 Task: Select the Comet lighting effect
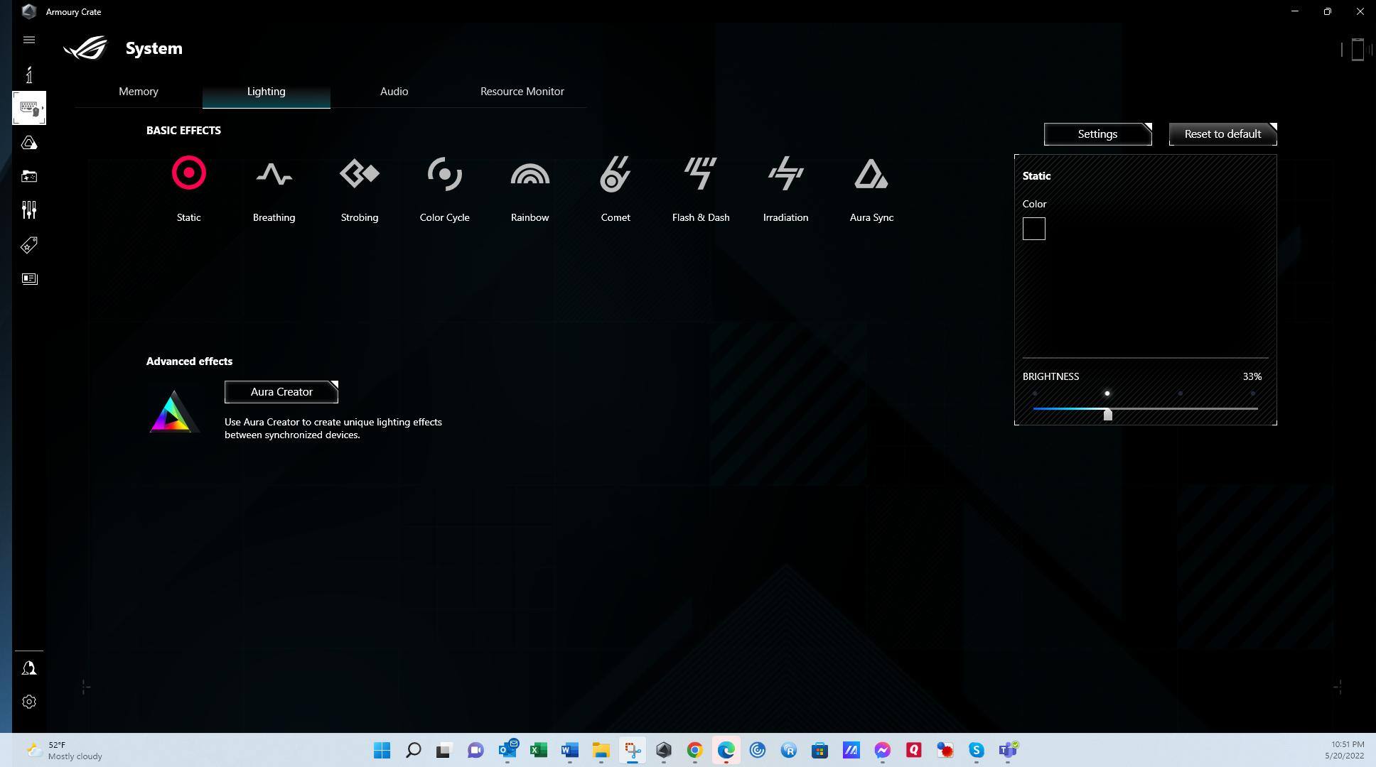click(x=615, y=174)
